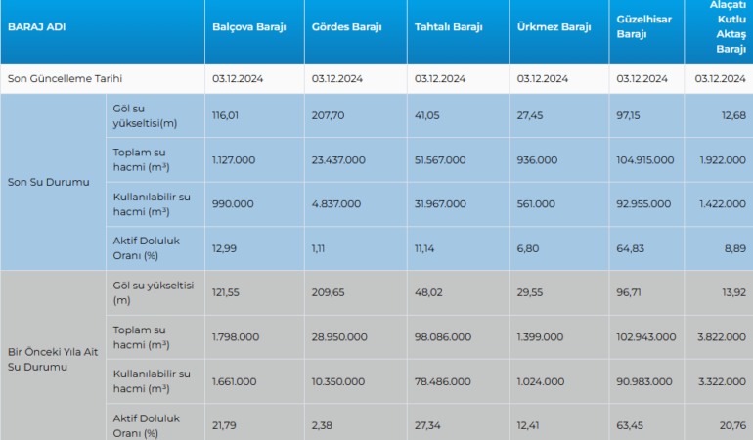Image resolution: width=753 pixels, height=440 pixels.
Task: Click the BARAJ ADI header cell
Action: (35, 27)
